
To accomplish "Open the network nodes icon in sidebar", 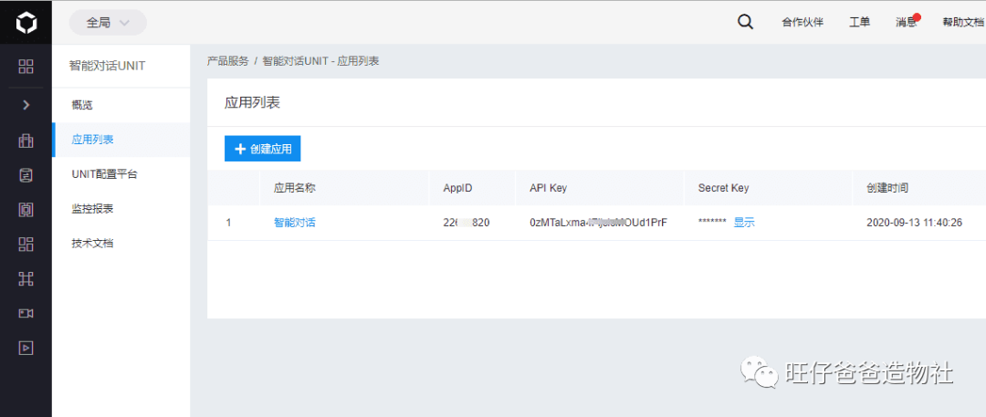I will point(26,279).
